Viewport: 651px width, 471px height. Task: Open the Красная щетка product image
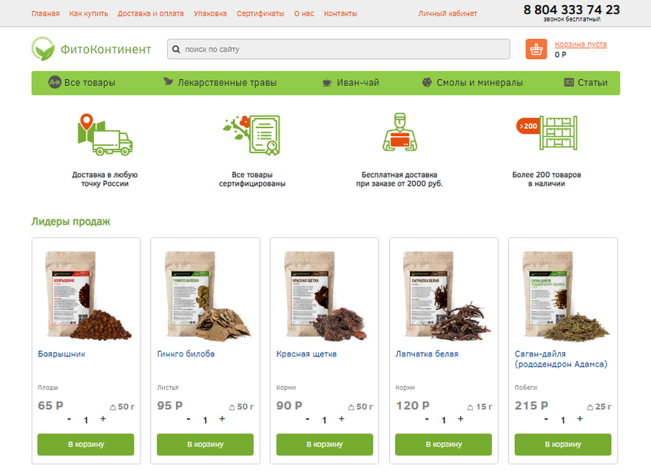pos(324,296)
